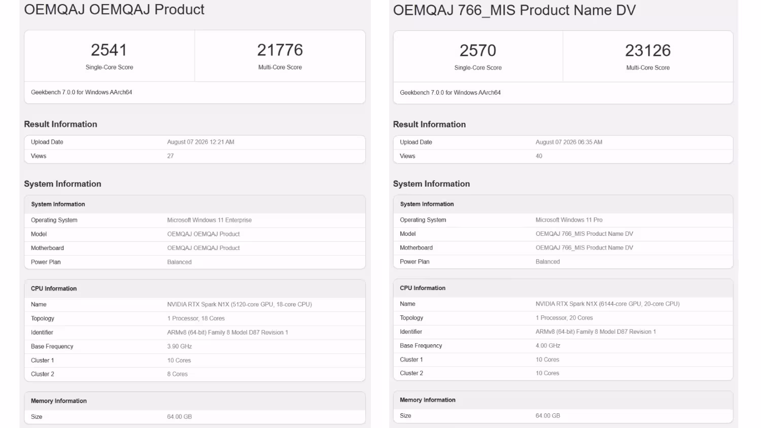Select 'Balanced' power plan in the 2570-score result
The height and width of the screenshot is (428, 761).
[548, 262]
